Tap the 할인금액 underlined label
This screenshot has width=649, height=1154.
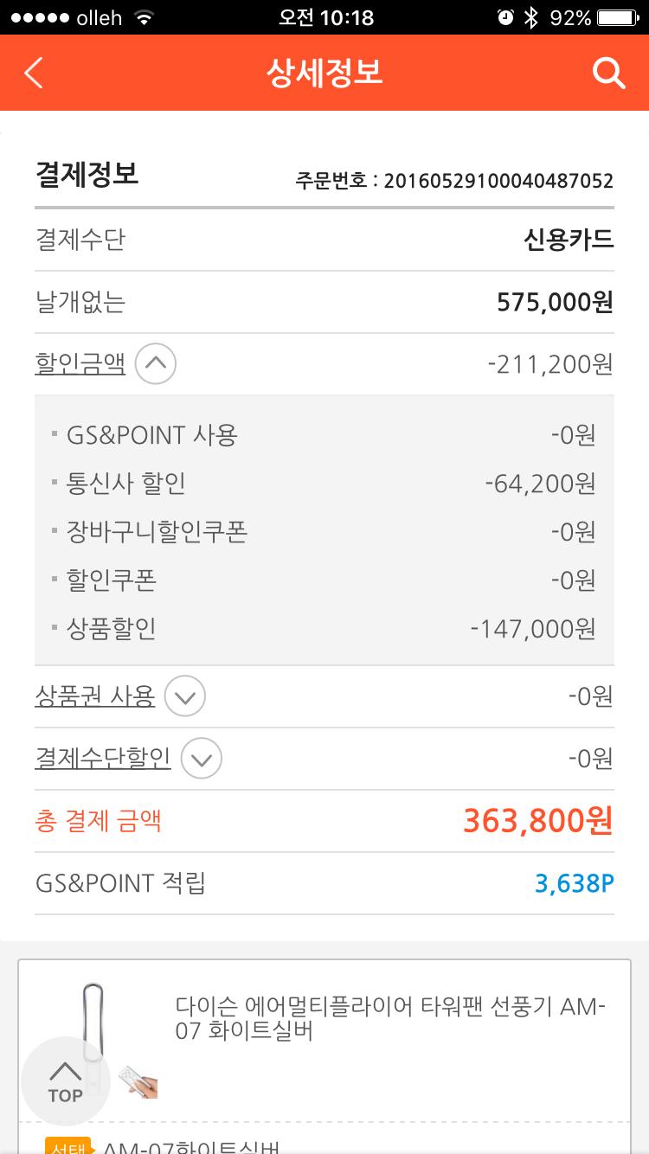pyautogui.click(x=80, y=364)
